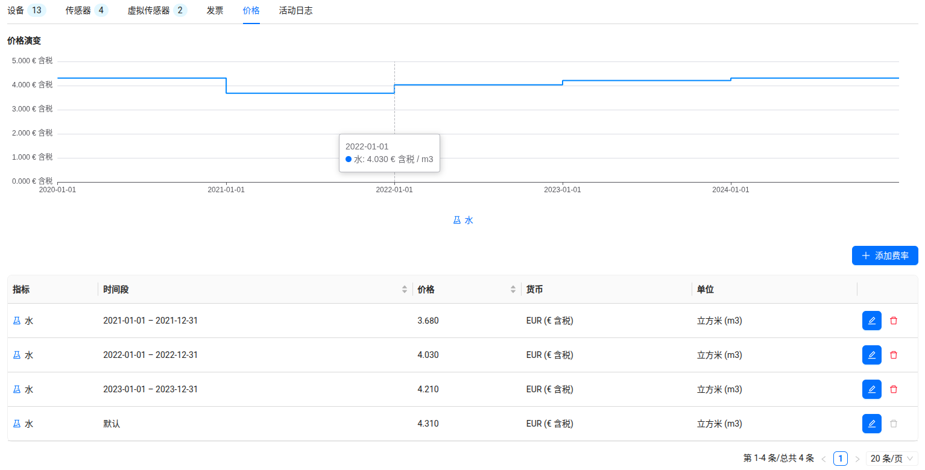Click price value 4.310
This screenshot has width=925, height=470.
[428, 424]
